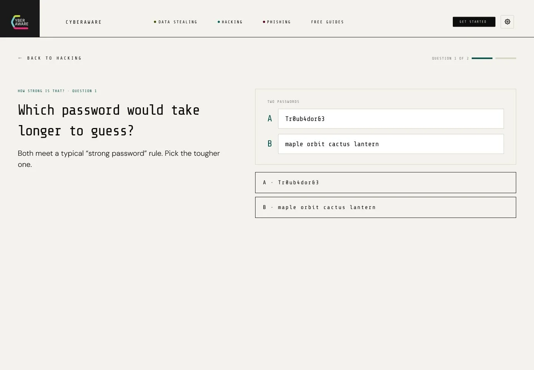Click password field A showing Tr0ub4dor&3
The width and height of the screenshot is (534, 370).
[x=391, y=119]
